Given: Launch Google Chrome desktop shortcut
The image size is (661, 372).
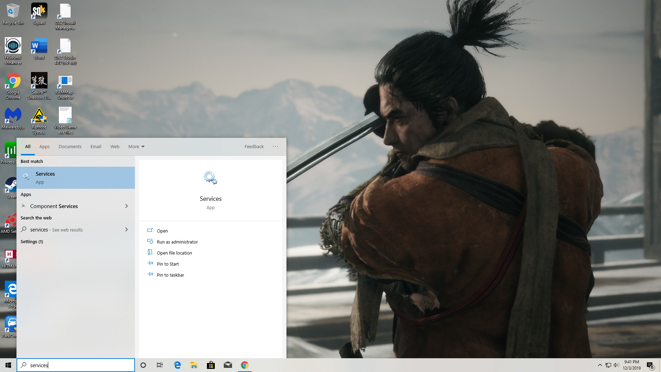Looking at the screenshot, I should click(x=13, y=86).
